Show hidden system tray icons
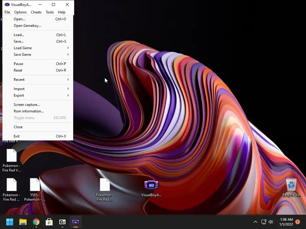Screen dimensions: 306x229 255,222
